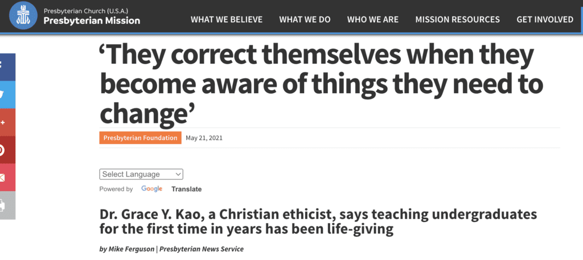This screenshot has height=260, width=583.
Task: Open the Who We Are menu
Action: [x=372, y=19]
